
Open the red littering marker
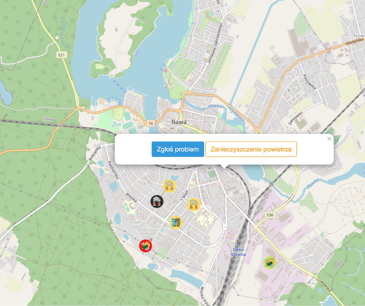click(x=146, y=246)
